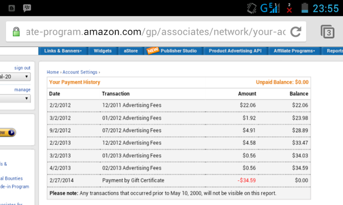Open the dropdown below the manage link

[x=15, y=98]
